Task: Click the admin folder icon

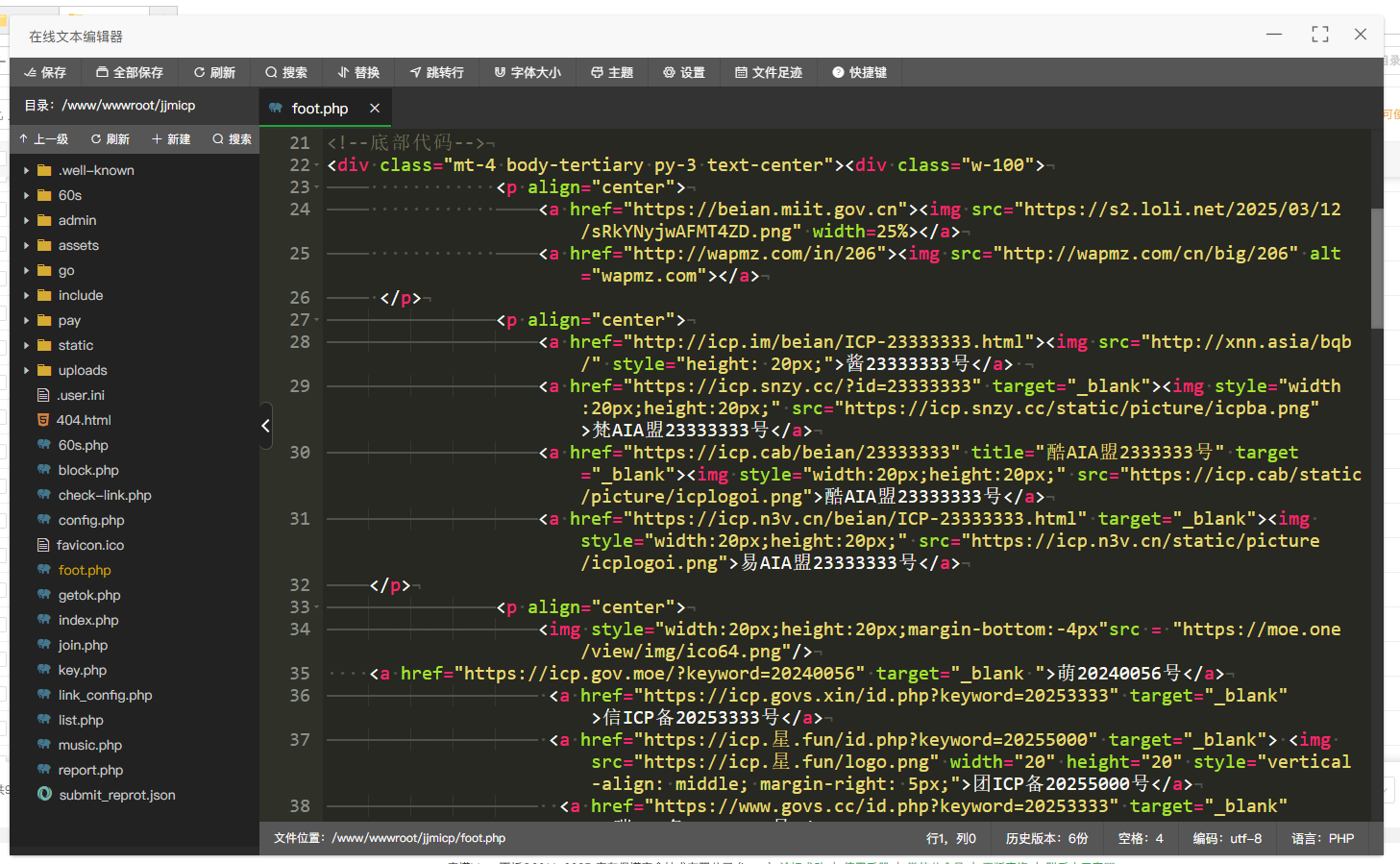Action: tap(44, 220)
